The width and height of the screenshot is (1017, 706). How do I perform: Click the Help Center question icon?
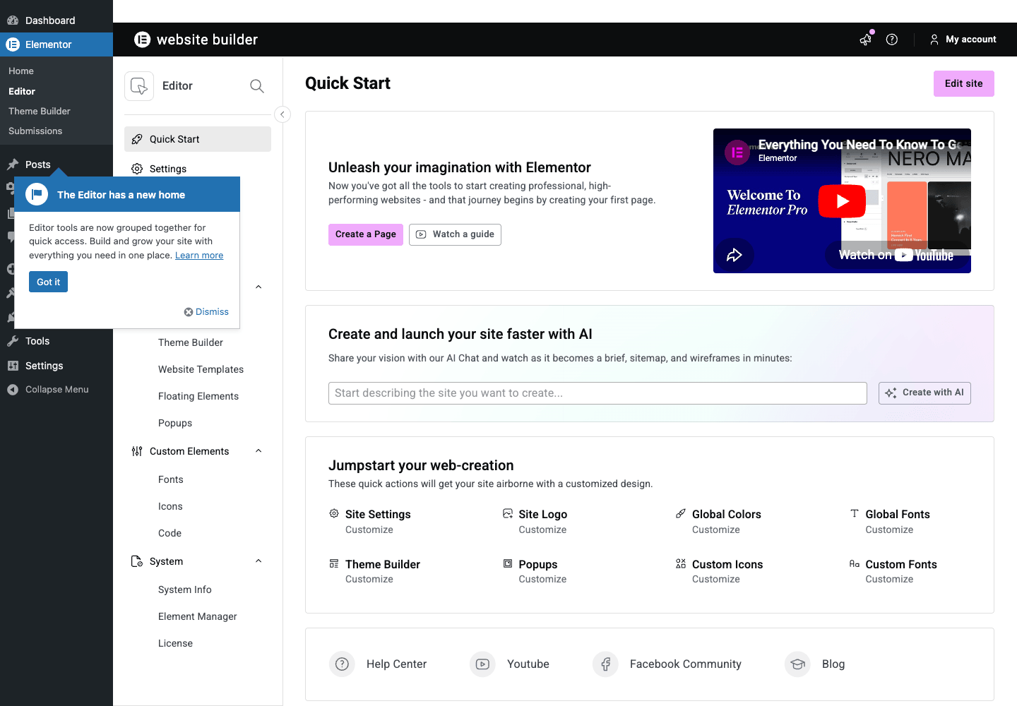click(x=342, y=664)
